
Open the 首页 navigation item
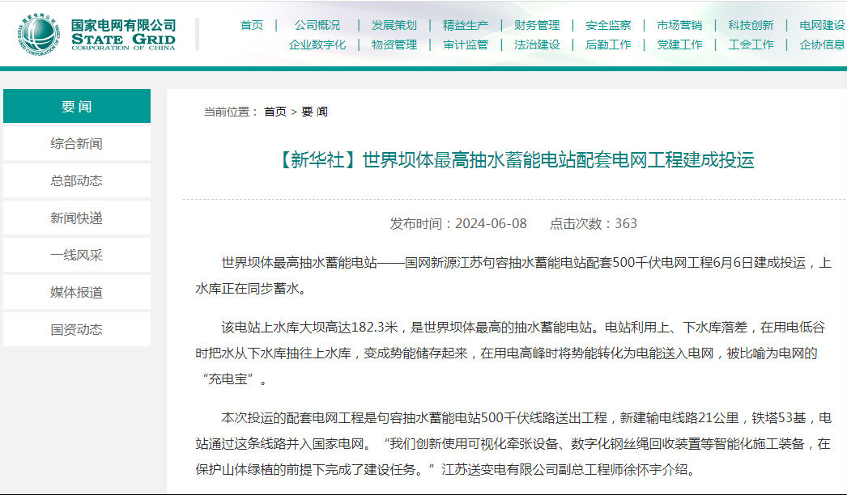252,25
